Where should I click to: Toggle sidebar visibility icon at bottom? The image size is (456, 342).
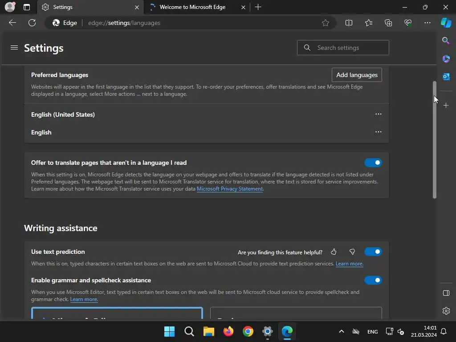tap(446, 293)
